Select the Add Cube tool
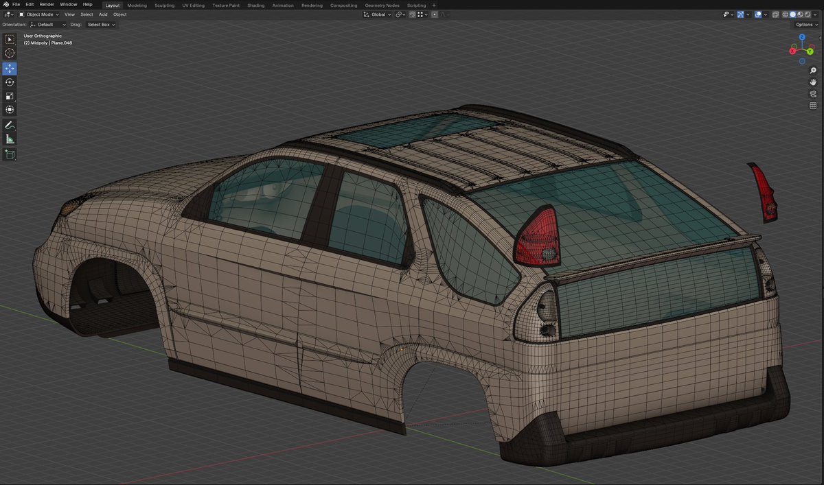Screen dimensions: 824x485 pos(10,155)
